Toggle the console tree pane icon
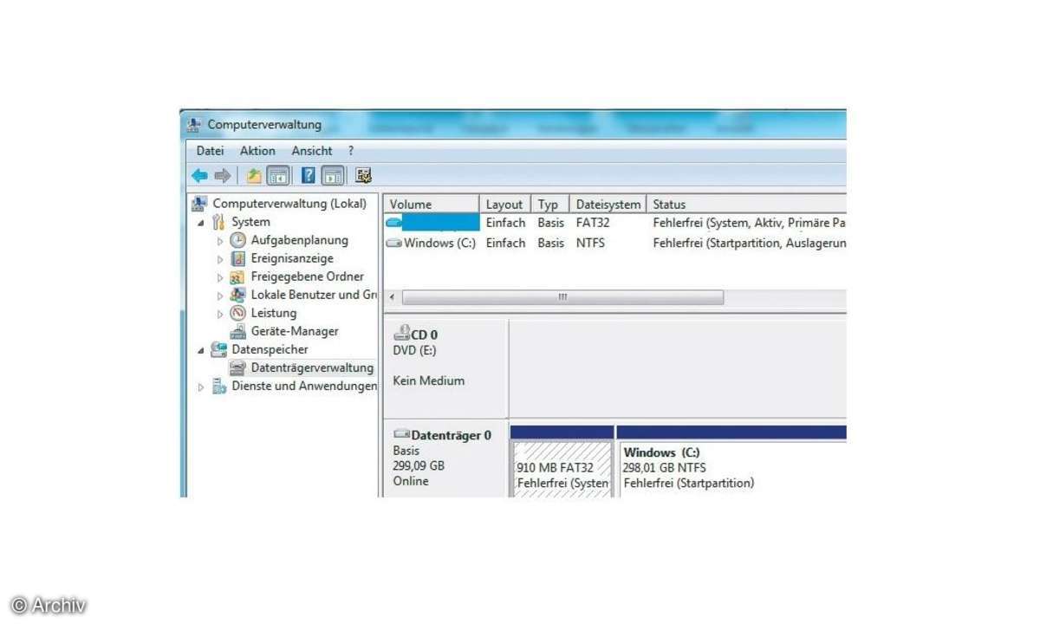The height and width of the screenshot is (624, 1040). (x=278, y=176)
